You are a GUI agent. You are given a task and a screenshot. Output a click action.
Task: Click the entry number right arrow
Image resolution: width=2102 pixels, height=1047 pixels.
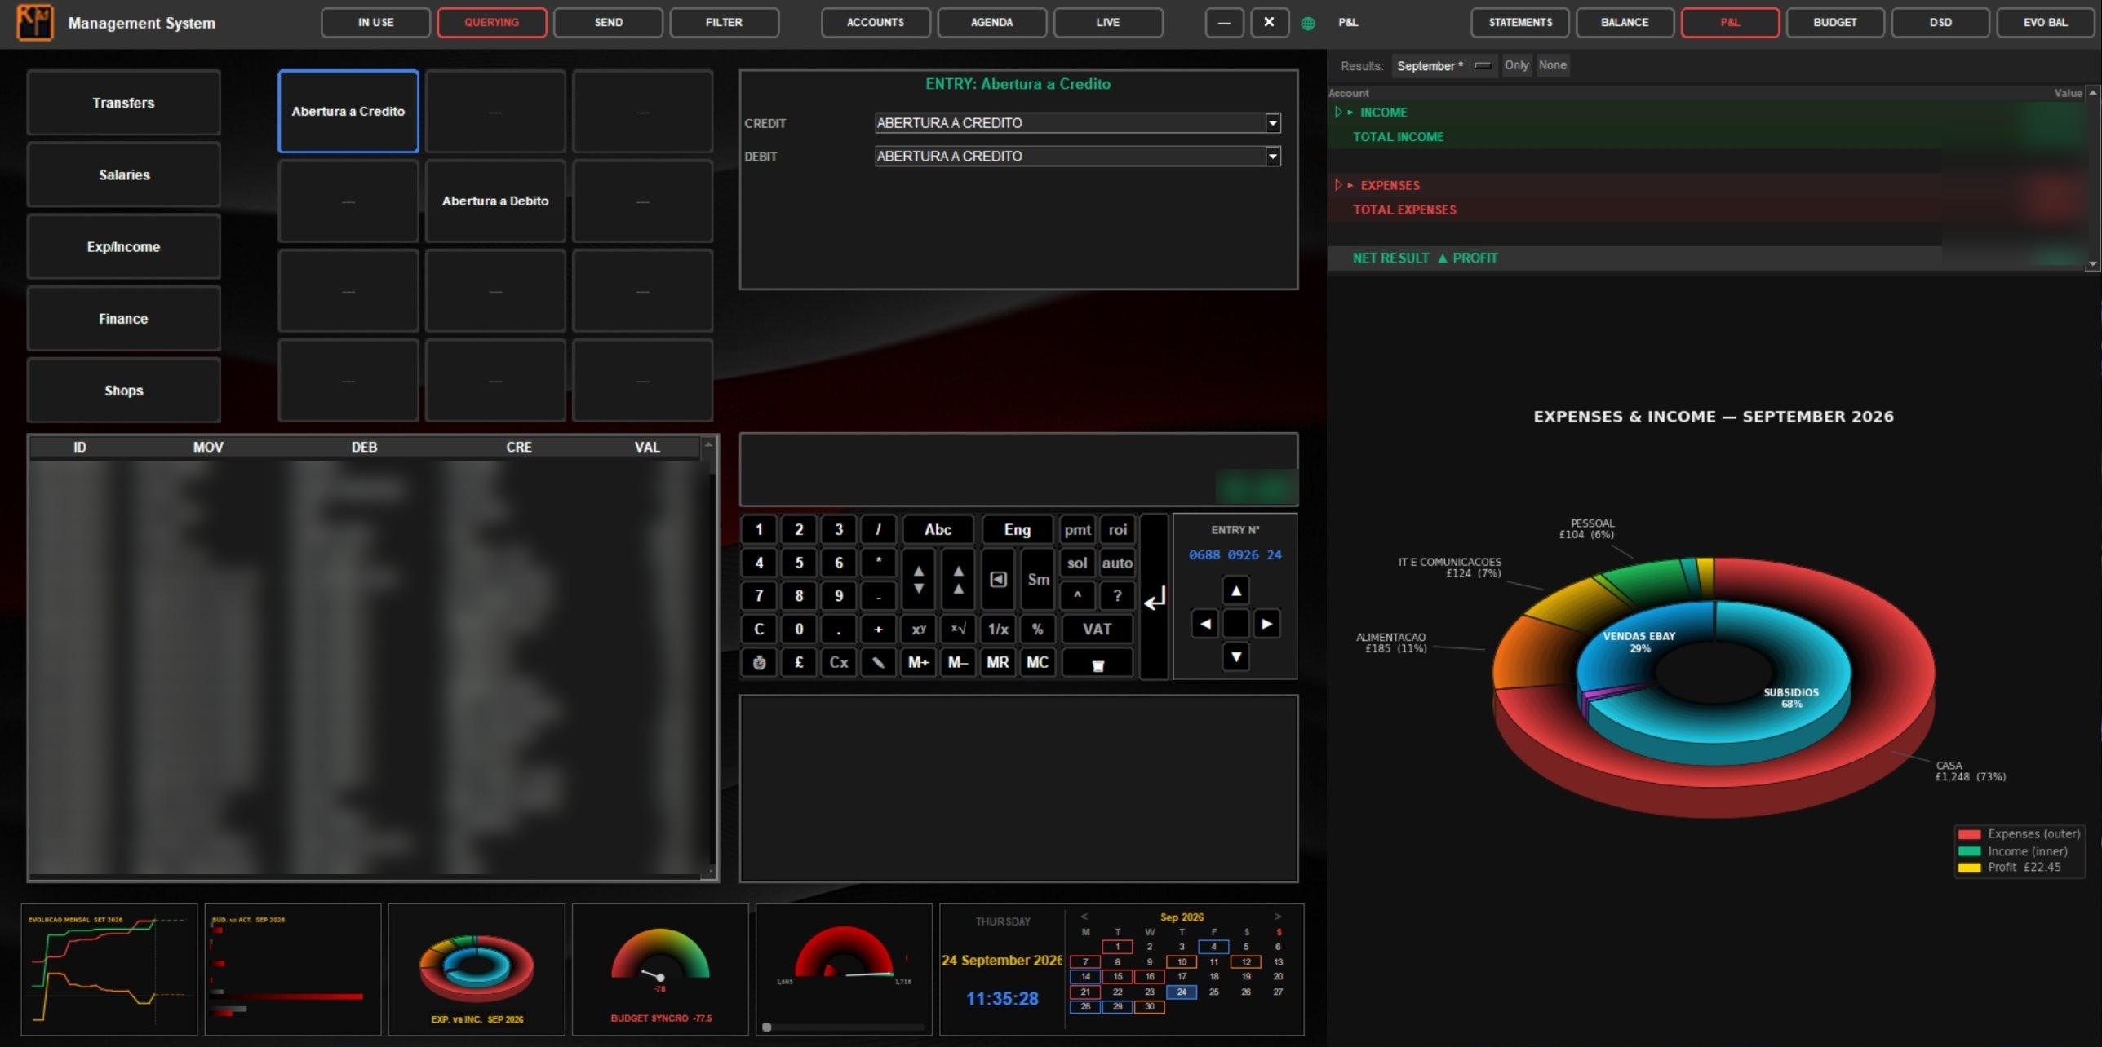1266,624
